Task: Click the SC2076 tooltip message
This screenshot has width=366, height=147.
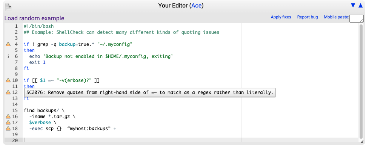Action: [150, 92]
